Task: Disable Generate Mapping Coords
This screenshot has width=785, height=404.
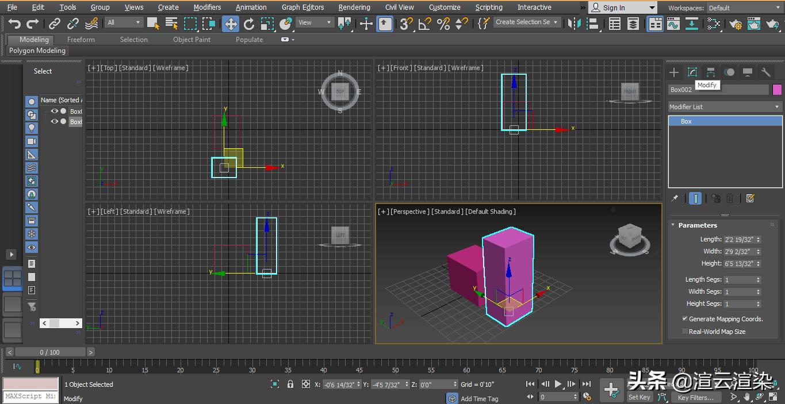Action: coord(685,318)
